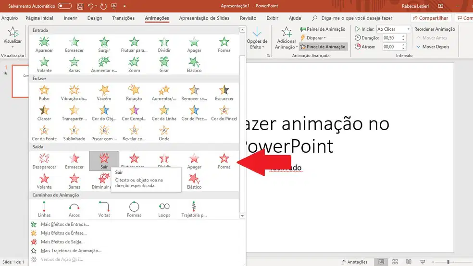Click the zoom slider in status bar
This screenshot has height=266, width=473.
[448, 262]
